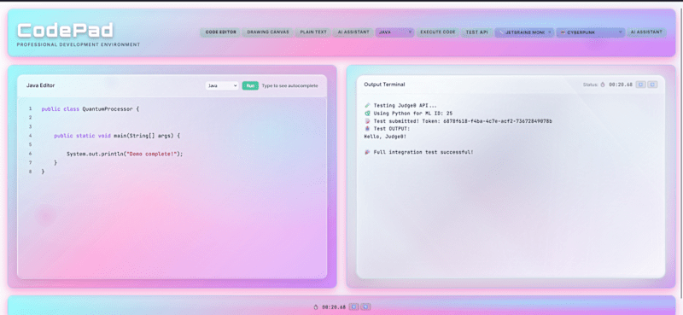Switch to the Plain Text tab
Screen dimensions: 683x315
click(313, 32)
